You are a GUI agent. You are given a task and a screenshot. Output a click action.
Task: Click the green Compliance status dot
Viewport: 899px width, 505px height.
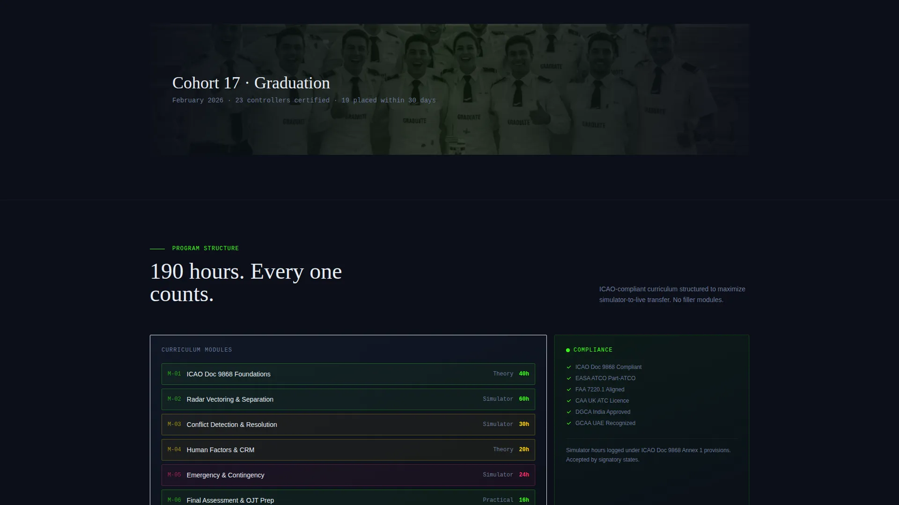pos(568,350)
